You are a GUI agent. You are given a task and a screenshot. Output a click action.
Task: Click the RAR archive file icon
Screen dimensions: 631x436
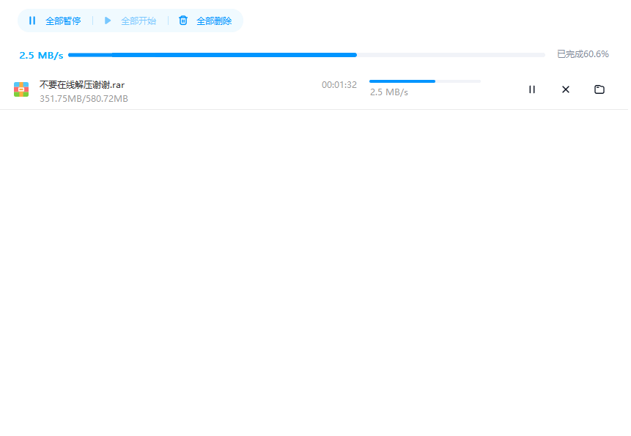[x=21, y=89]
